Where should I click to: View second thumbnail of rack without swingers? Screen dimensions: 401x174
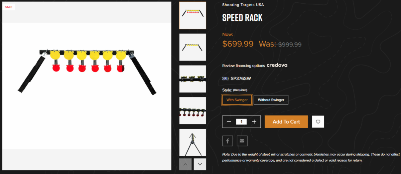pos(193,47)
